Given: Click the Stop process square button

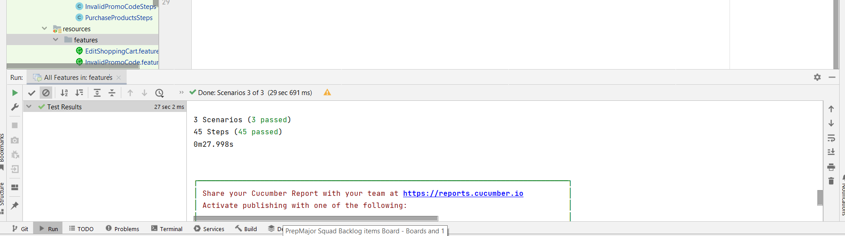Looking at the screenshot, I should 15,125.
